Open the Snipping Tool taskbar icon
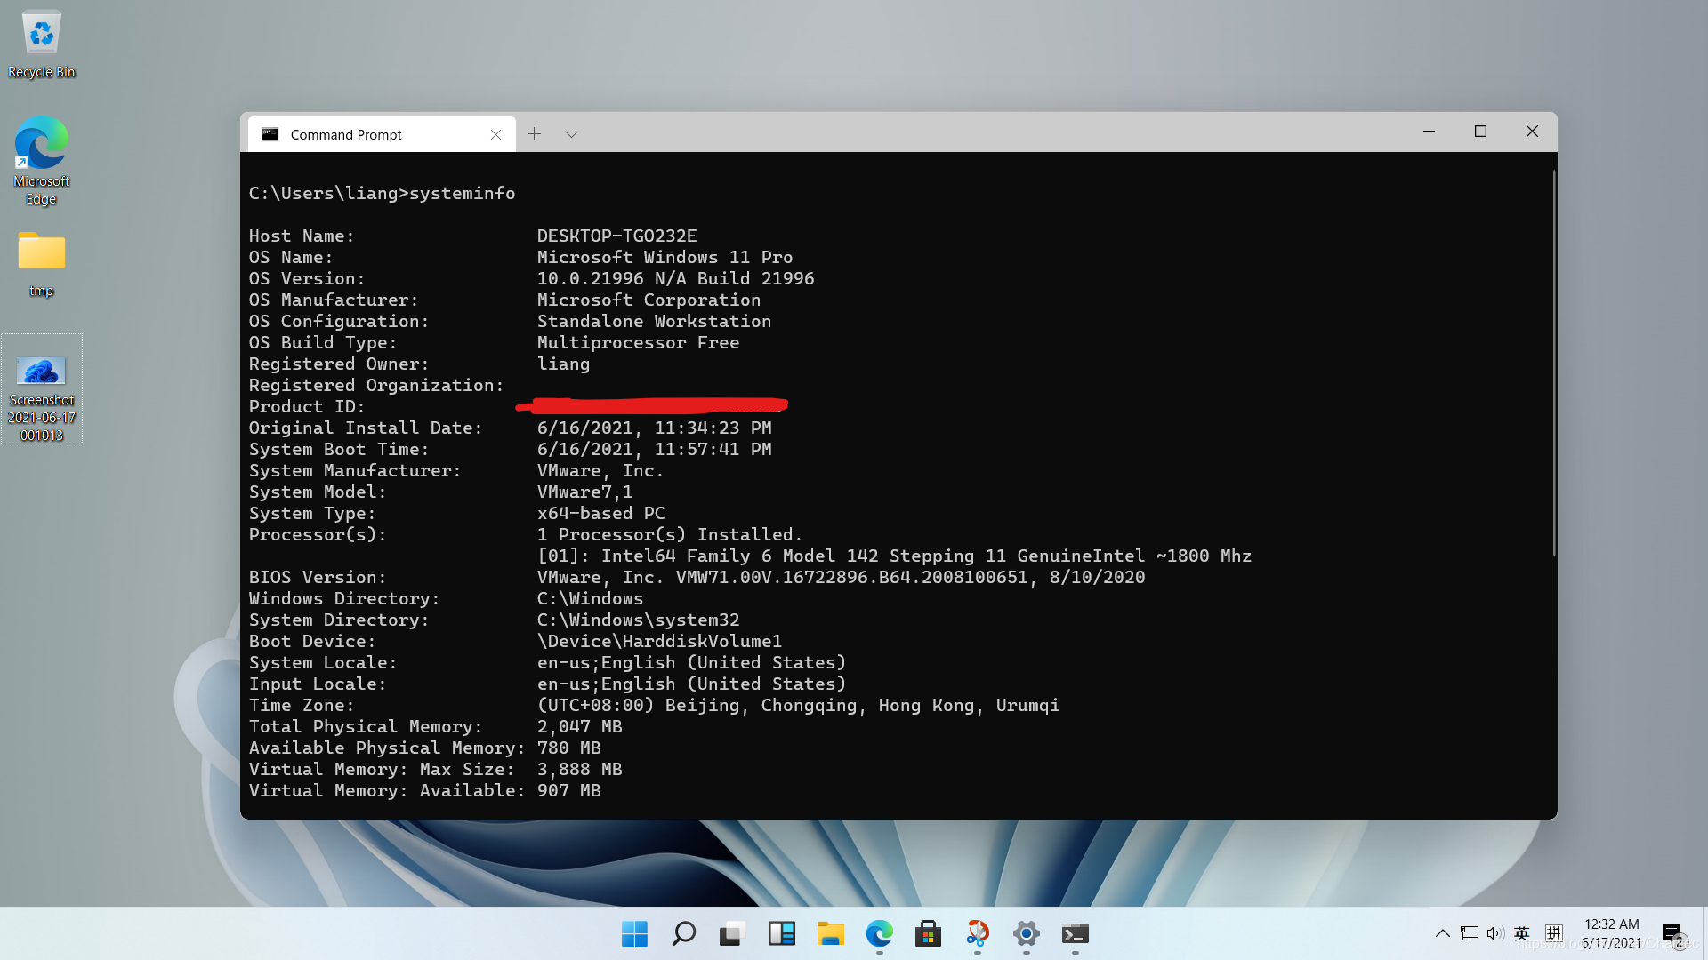The width and height of the screenshot is (1708, 960). (977, 934)
